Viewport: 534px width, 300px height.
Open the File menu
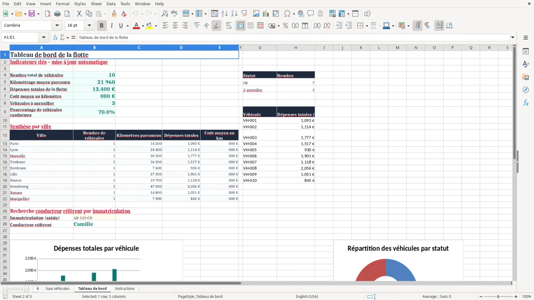pyautogui.click(x=6, y=4)
